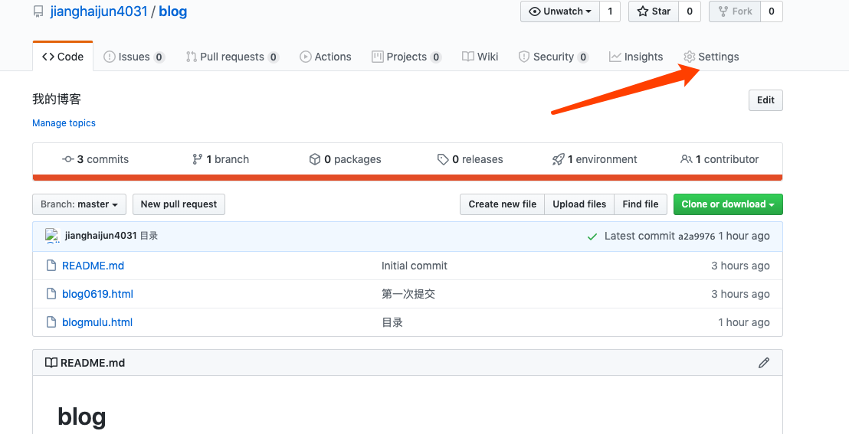Click the committer name jianghaijun4031
Viewport: 849px width, 434px height.
(x=100, y=236)
